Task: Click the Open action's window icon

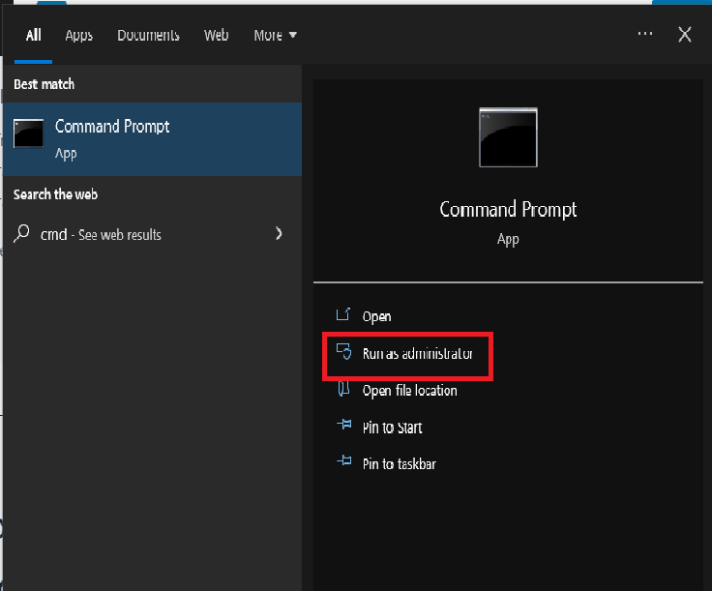Action: click(341, 315)
